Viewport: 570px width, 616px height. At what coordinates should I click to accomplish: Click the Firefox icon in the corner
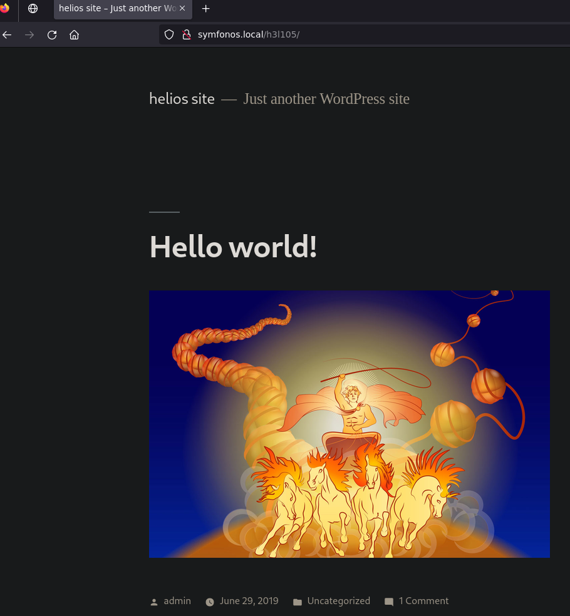click(x=5, y=8)
